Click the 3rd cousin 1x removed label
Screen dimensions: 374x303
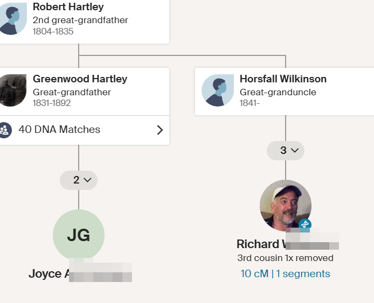pos(285,258)
